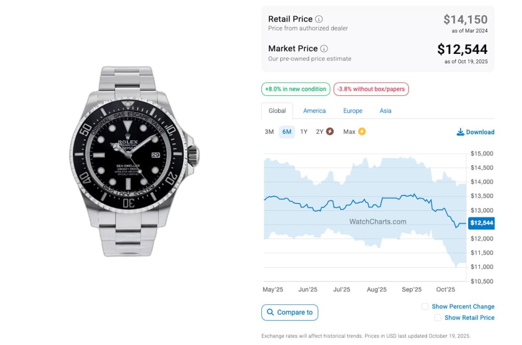Viewport: 522px width, 345px height.
Task: Select the Global tab
Action: pyautogui.click(x=277, y=111)
